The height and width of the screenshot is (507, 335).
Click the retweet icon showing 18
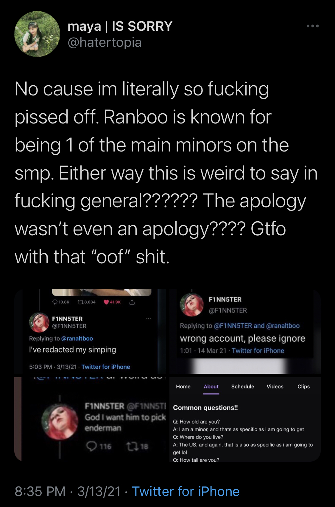click(x=130, y=446)
